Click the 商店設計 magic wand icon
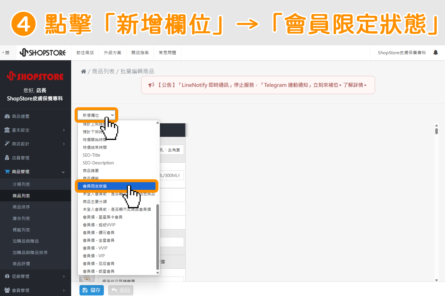Viewport: 445px width, 296px height. tap(7, 144)
